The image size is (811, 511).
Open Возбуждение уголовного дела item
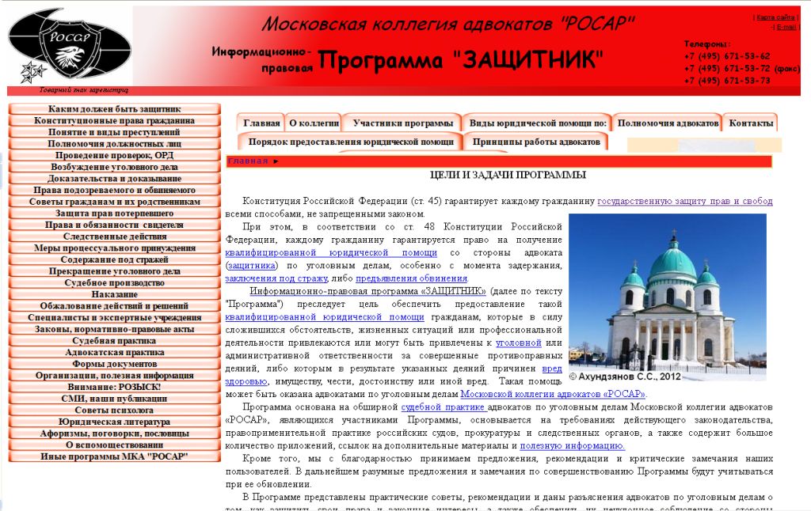pos(114,167)
